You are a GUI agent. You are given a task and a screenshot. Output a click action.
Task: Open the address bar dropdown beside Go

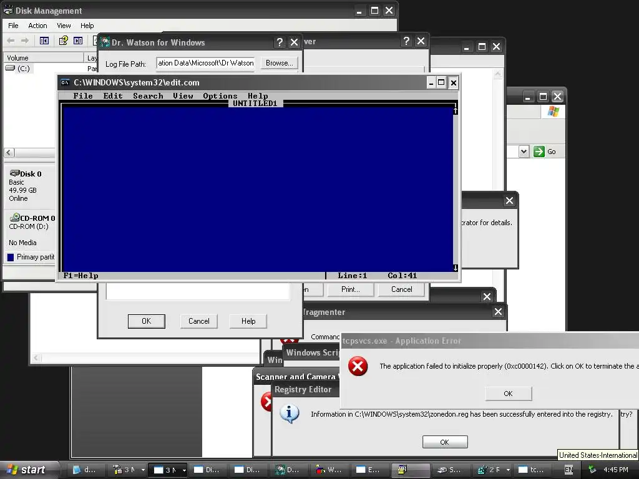tap(524, 152)
